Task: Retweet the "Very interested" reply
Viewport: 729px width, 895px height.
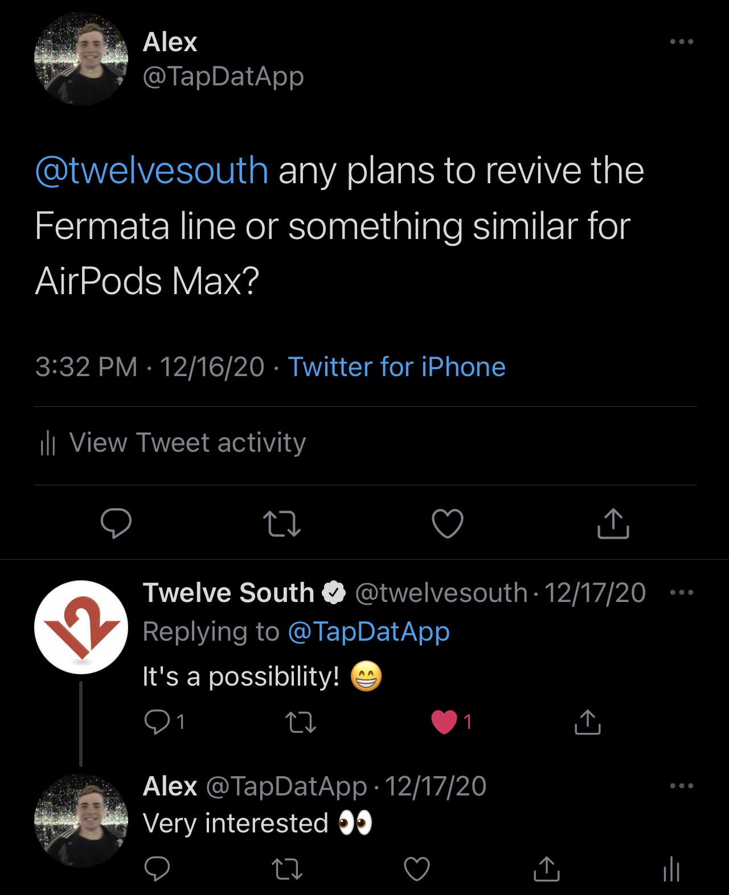Action: [286, 869]
